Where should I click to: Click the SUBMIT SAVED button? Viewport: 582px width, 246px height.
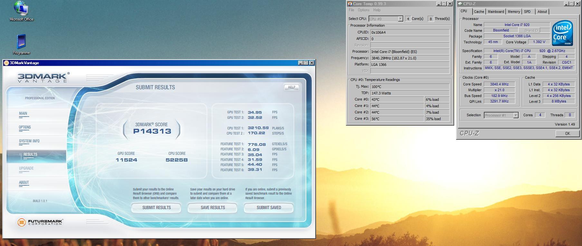[x=269, y=208]
